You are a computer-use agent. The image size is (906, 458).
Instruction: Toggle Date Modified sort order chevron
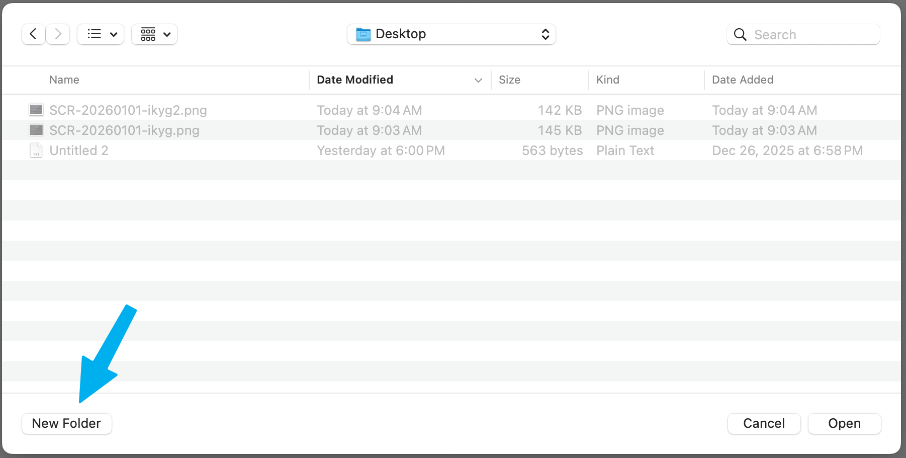(478, 81)
